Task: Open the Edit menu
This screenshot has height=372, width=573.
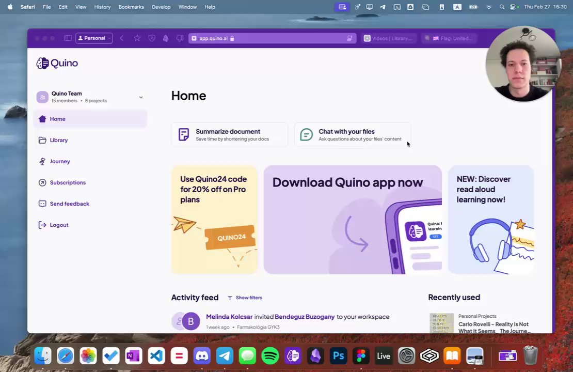Action: (63, 7)
